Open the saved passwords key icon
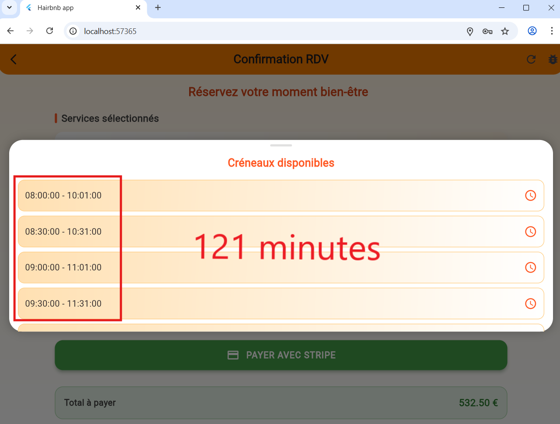The image size is (560, 424). [x=487, y=31]
